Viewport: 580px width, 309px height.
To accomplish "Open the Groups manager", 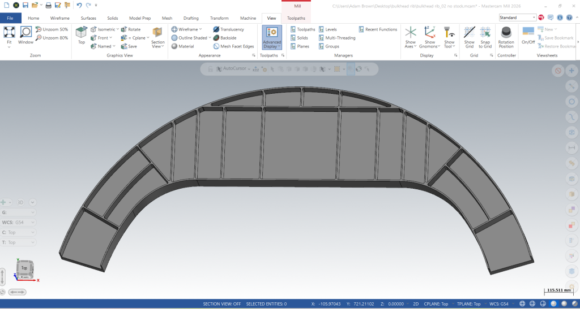I will coord(329,46).
